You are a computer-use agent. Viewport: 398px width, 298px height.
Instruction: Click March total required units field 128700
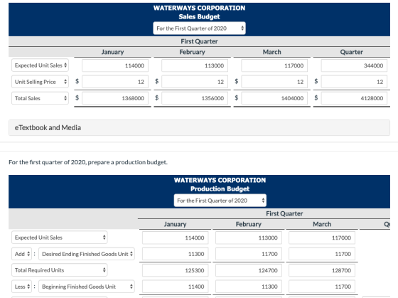tap(322, 270)
